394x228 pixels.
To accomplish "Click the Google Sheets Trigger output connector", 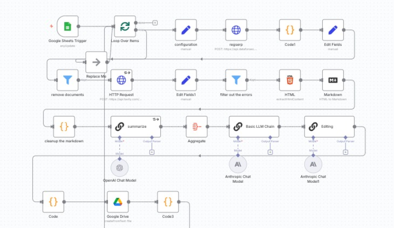I will (x=78, y=26).
